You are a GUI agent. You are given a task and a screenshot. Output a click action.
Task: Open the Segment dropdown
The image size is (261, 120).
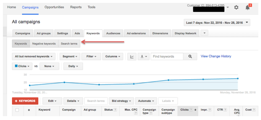click(x=70, y=56)
